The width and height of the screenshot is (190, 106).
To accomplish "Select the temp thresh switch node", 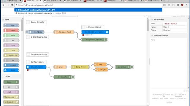I will (80, 67).
